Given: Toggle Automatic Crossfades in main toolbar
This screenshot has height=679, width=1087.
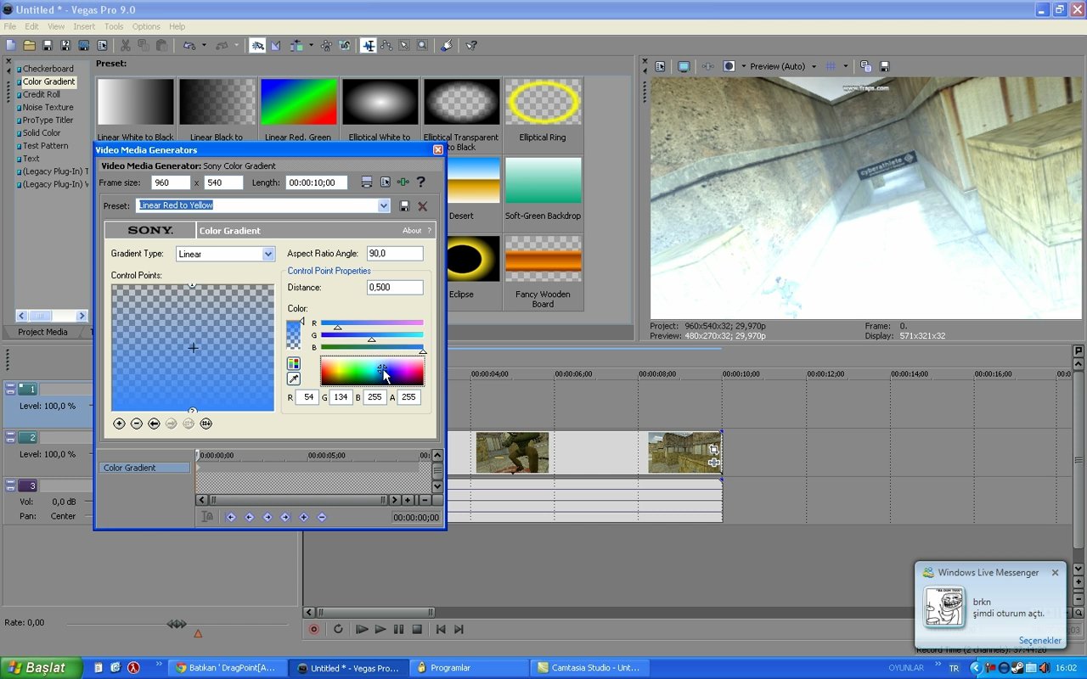Looking at the screenshot, I should [276, 45].
